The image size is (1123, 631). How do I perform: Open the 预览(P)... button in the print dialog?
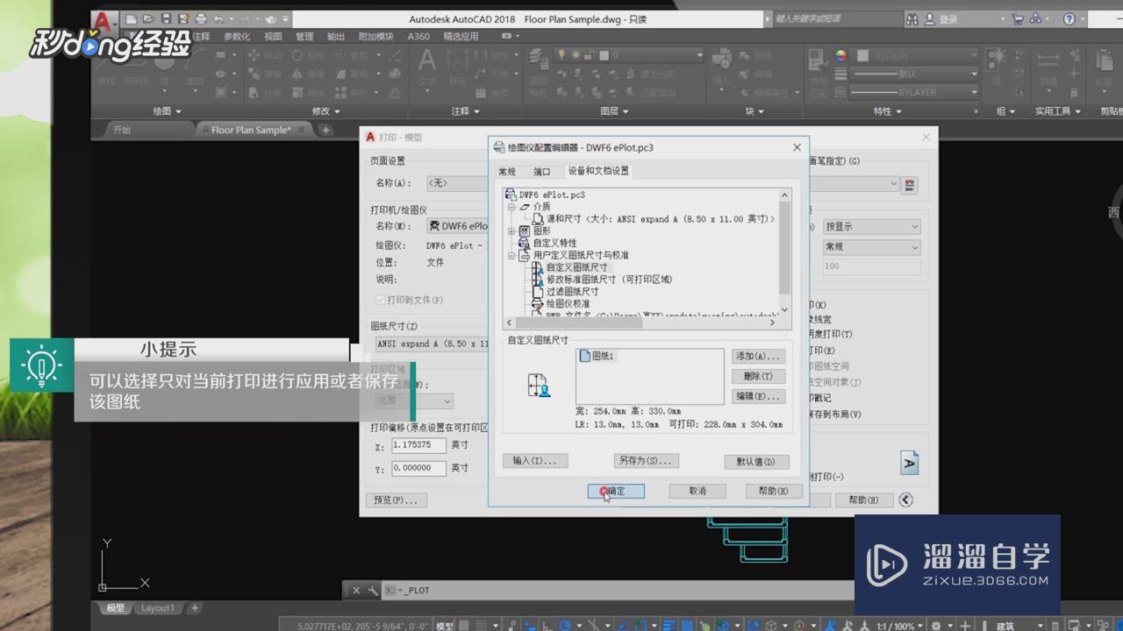coord(395,500)
